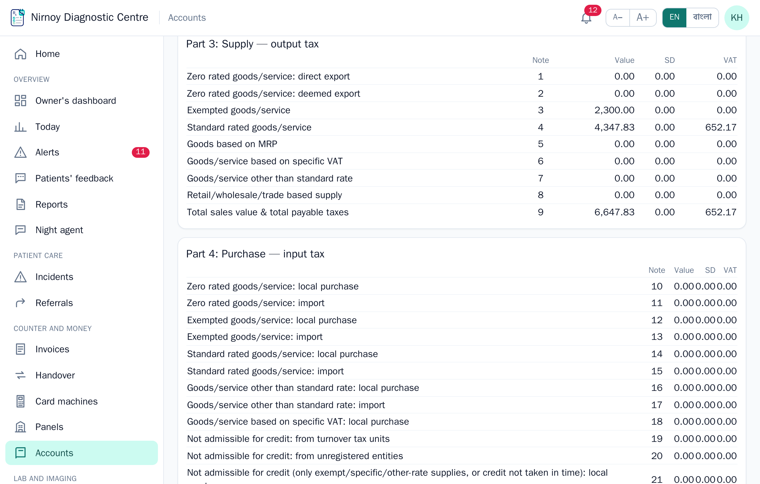
Task: Select the Today bar chart icon
Action: 20,127
